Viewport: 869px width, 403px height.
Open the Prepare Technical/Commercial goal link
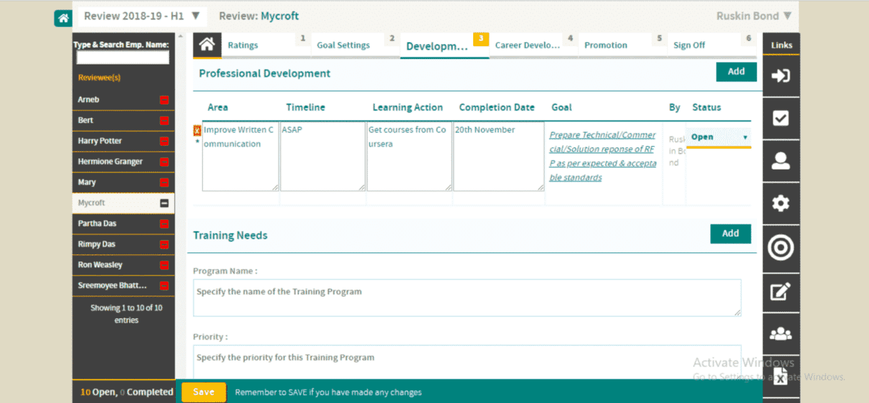[x=603, y=156]
